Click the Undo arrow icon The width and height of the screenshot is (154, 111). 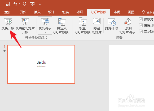coord(15,4)
